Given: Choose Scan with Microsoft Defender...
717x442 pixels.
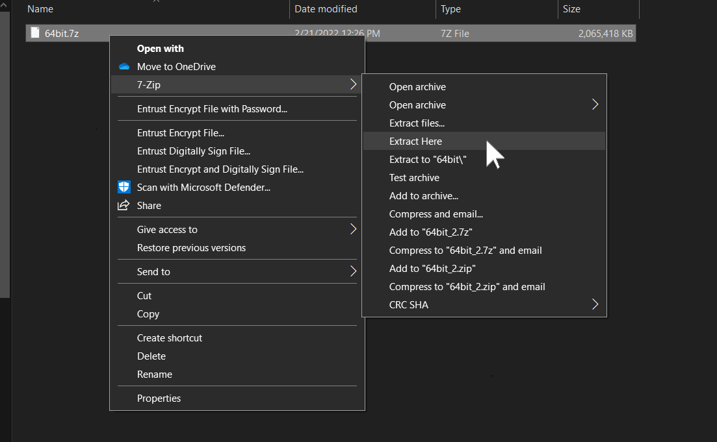Looking at the screenshot, I should 237,187.
